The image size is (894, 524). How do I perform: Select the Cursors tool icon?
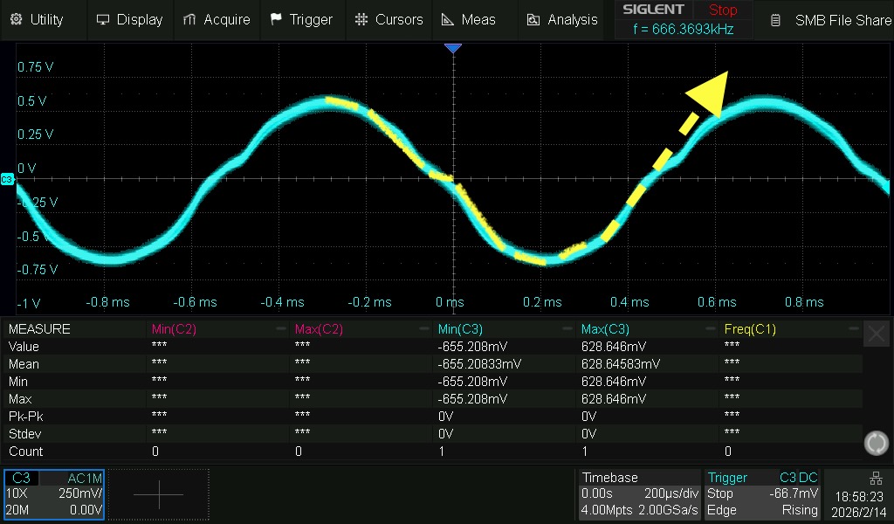[x=361, y=18]
